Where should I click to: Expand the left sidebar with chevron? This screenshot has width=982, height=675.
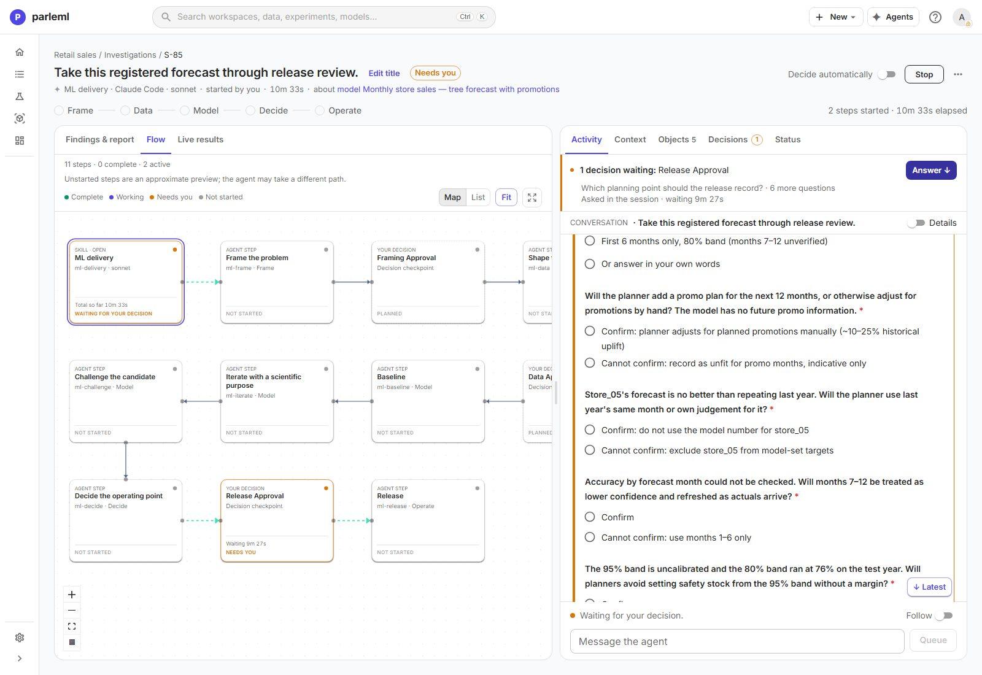click(20, 658)
